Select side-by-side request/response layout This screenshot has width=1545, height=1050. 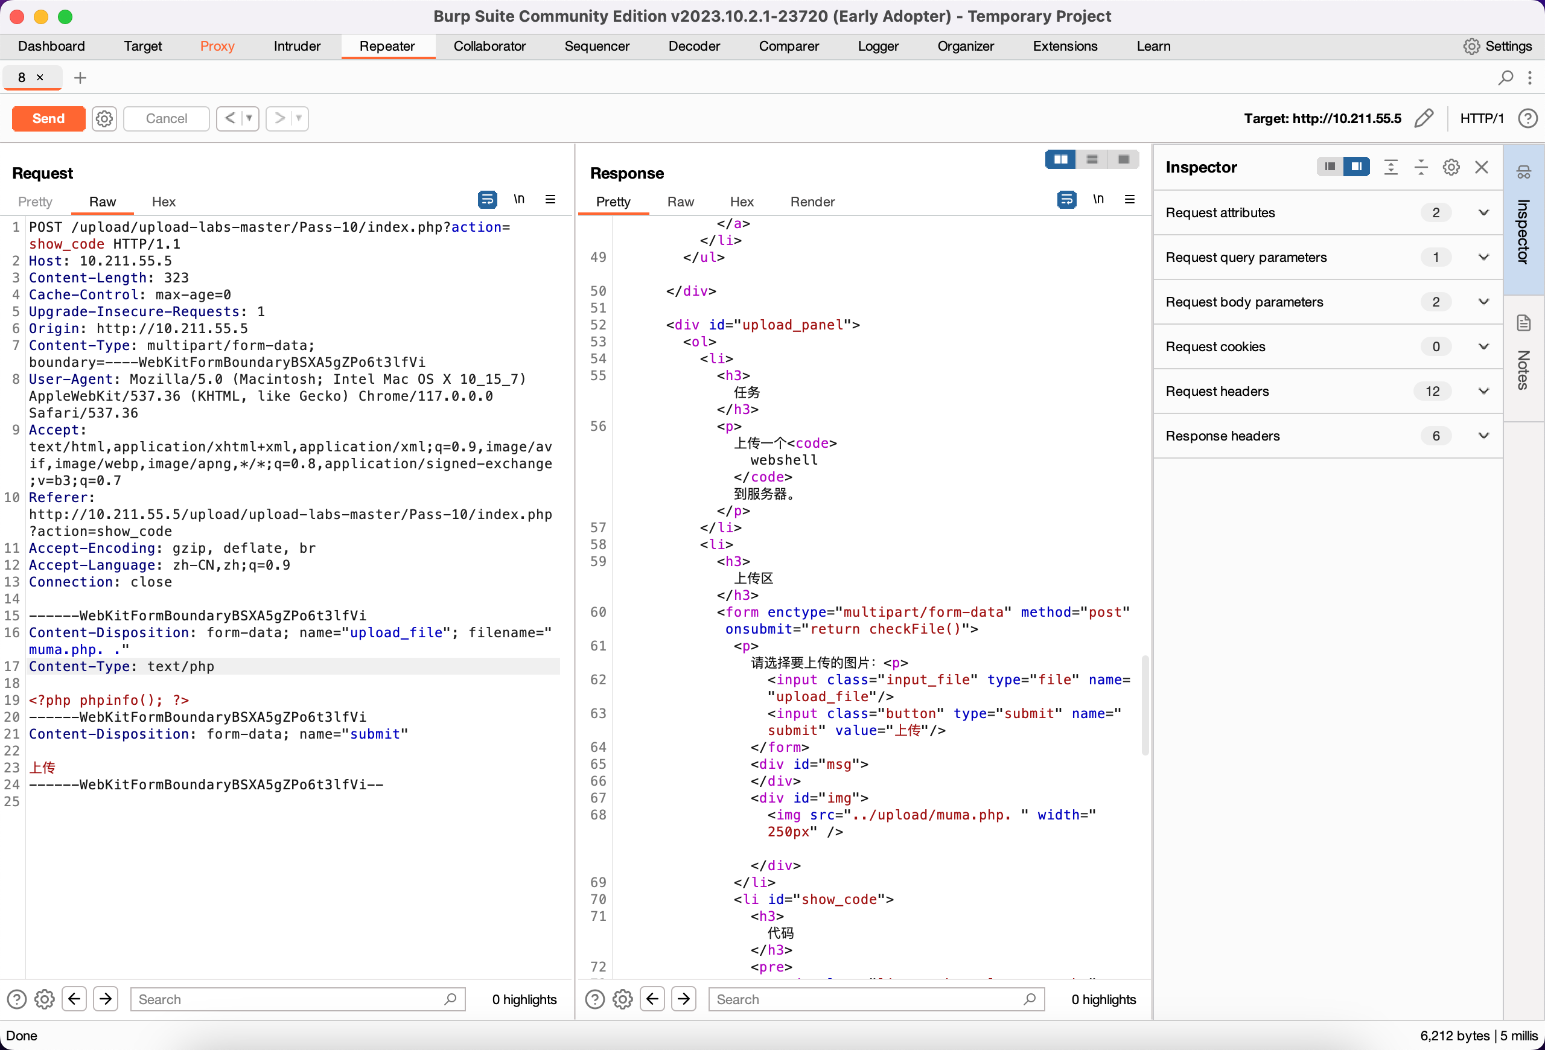point(1060,159)
